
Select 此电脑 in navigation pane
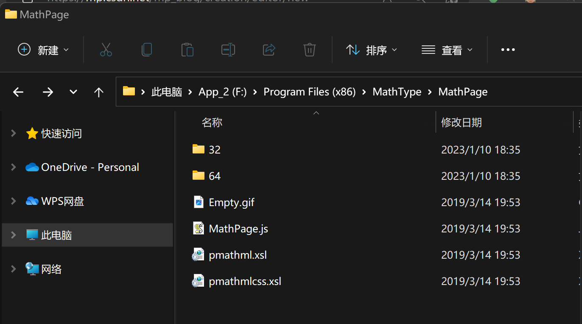(56, 235)
